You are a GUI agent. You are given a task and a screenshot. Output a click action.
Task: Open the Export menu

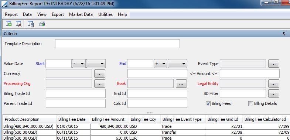coord(58,14)
